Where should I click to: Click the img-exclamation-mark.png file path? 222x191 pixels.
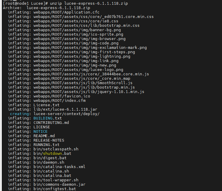(x=90, y=47)
